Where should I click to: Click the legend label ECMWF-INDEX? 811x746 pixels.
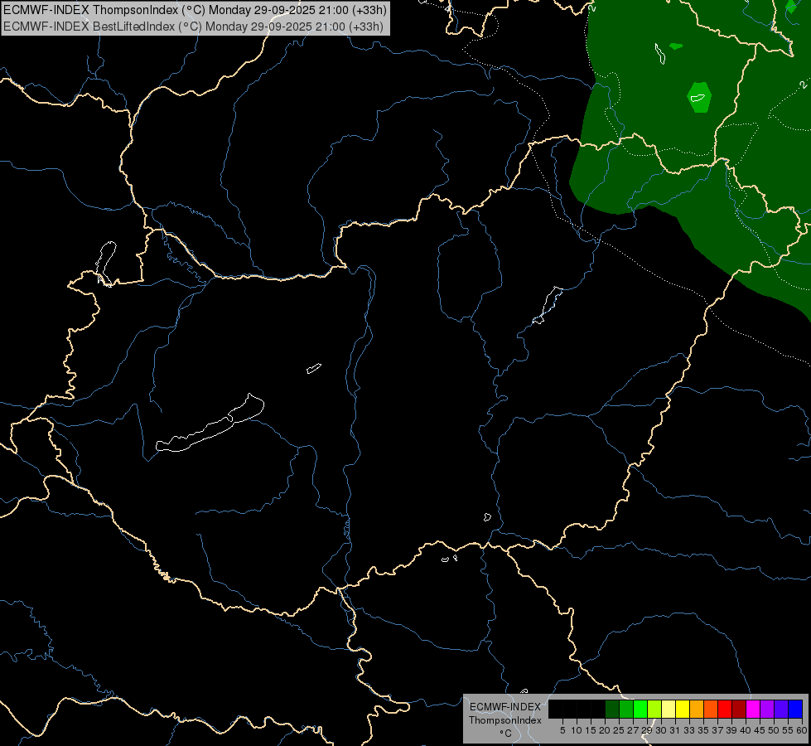505,707
